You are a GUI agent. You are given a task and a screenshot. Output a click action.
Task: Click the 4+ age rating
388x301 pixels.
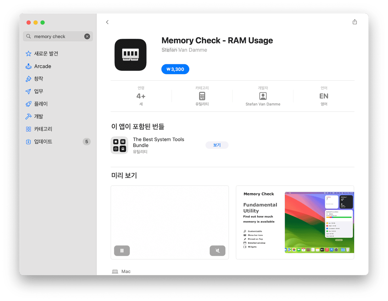pos(141,96)
